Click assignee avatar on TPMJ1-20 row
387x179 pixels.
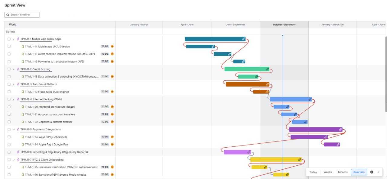pos(112,107)
